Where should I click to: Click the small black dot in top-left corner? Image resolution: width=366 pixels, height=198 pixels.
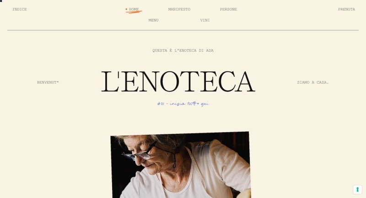click(x=1, y=1)
